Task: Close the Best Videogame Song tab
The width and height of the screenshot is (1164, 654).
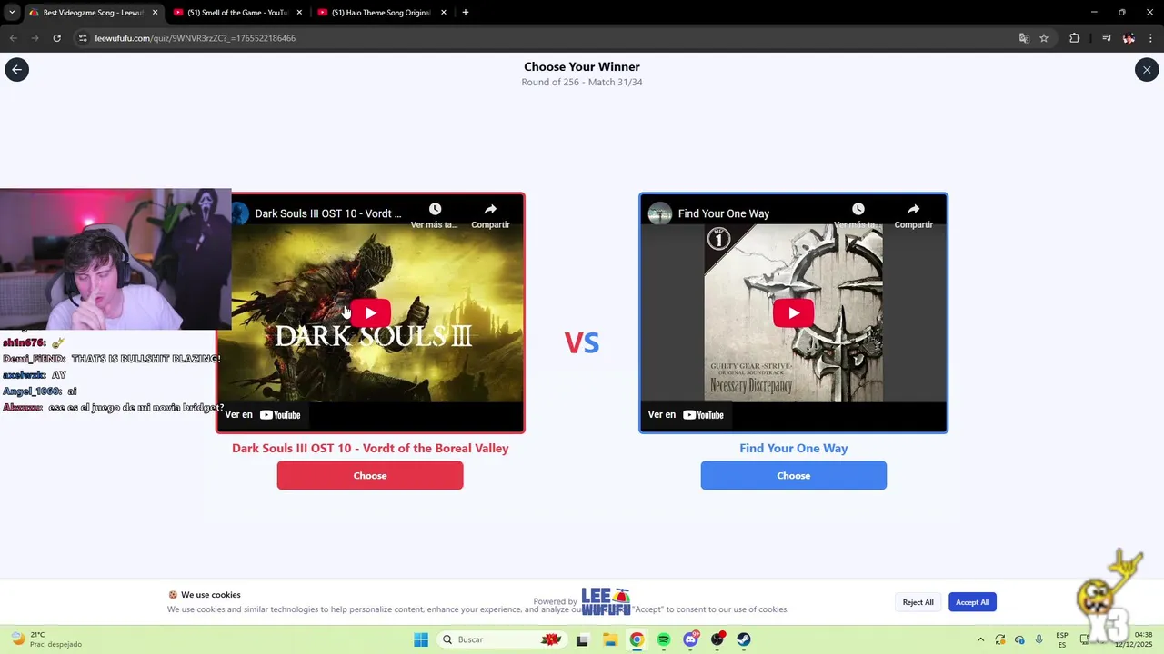Action: point(155,13)
